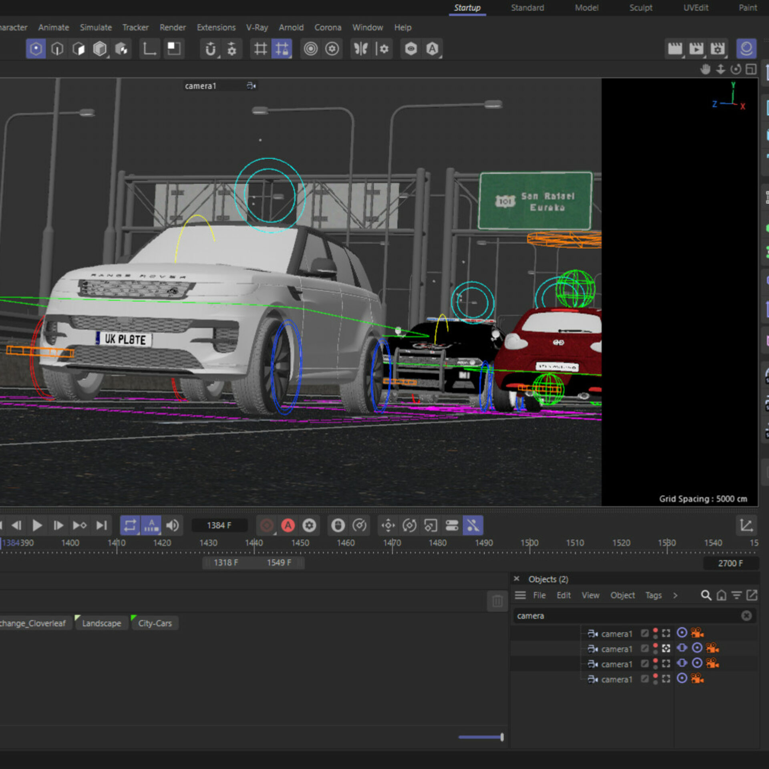The height and width of the screenshot is (769, 769).
Task: Toggle the Parameter keying icon
Action: (x=452, y=525)
